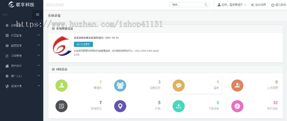Click the edit-note icon beside 订单管理
This screenshot has height=121, width=287.
click(7, 56)
